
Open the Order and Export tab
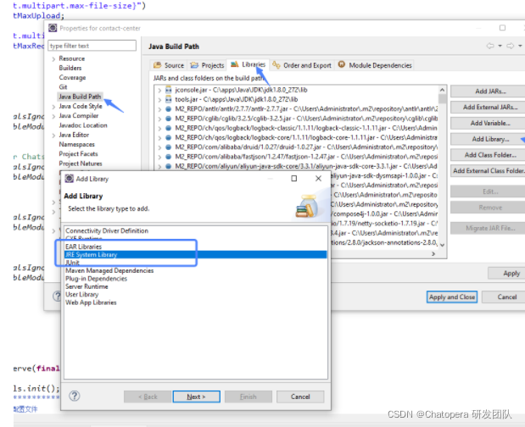pos(302,65)
